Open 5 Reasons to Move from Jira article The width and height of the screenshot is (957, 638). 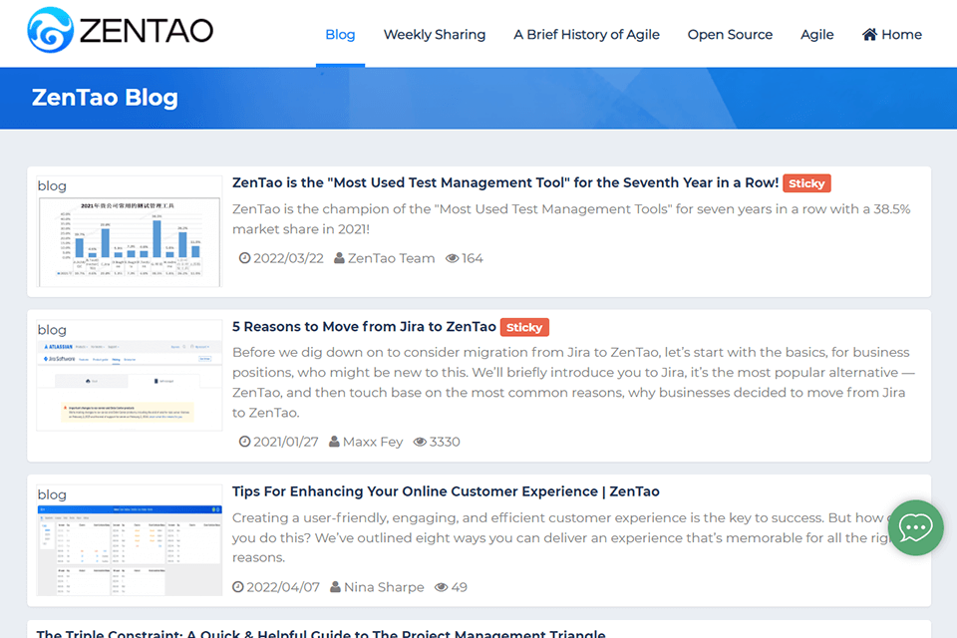(364, 327)
